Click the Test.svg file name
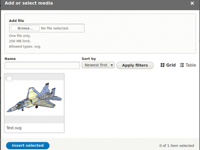This screenshot has width=200, height=150. [14, 128]
